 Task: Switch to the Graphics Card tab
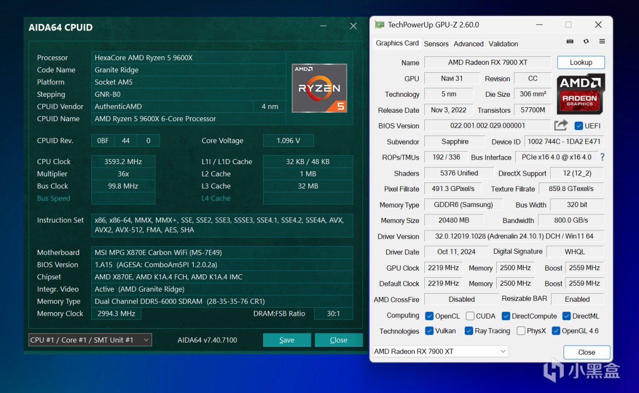[397, 43]
